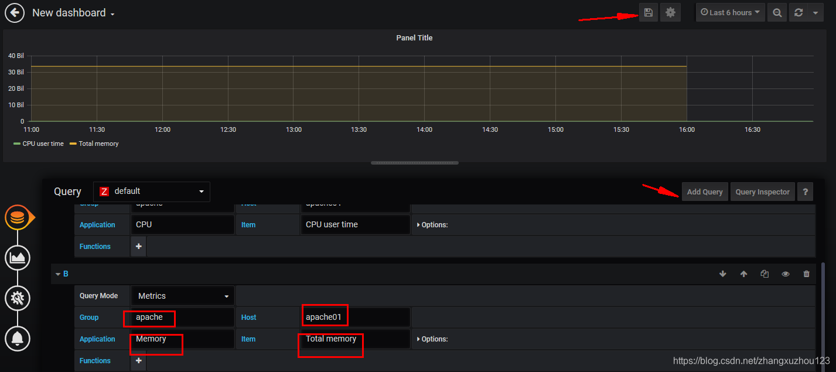Edit the Group field showing apache in query B
This screenshot has width=836, height=372.
[x=182, y=317]
